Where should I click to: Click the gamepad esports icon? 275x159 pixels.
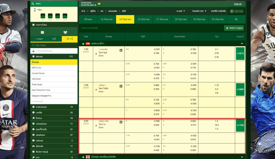coord(33,146)
